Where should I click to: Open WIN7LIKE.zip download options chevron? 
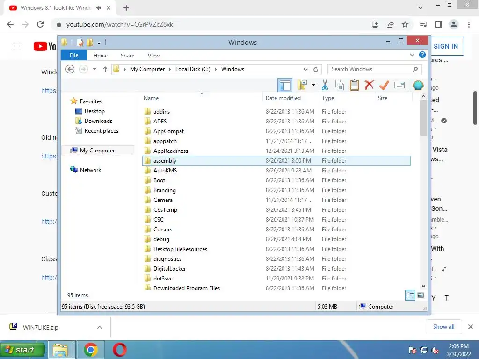(100, 327)
